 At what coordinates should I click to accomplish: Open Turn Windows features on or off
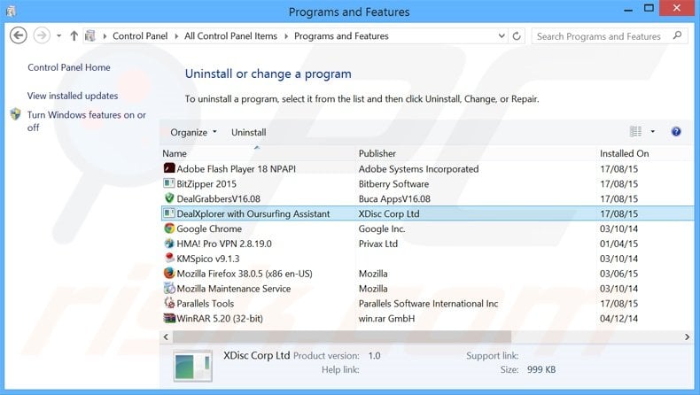point(86,121)
